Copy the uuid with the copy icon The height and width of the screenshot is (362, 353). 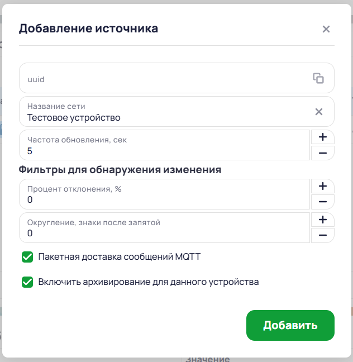(x=318, y=78)
